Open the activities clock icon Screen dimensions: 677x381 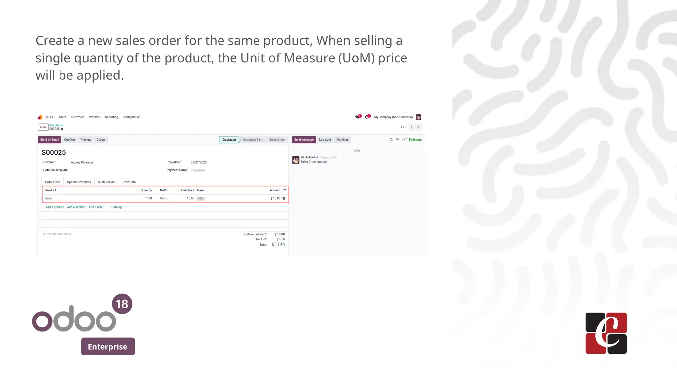coord(367,117)
